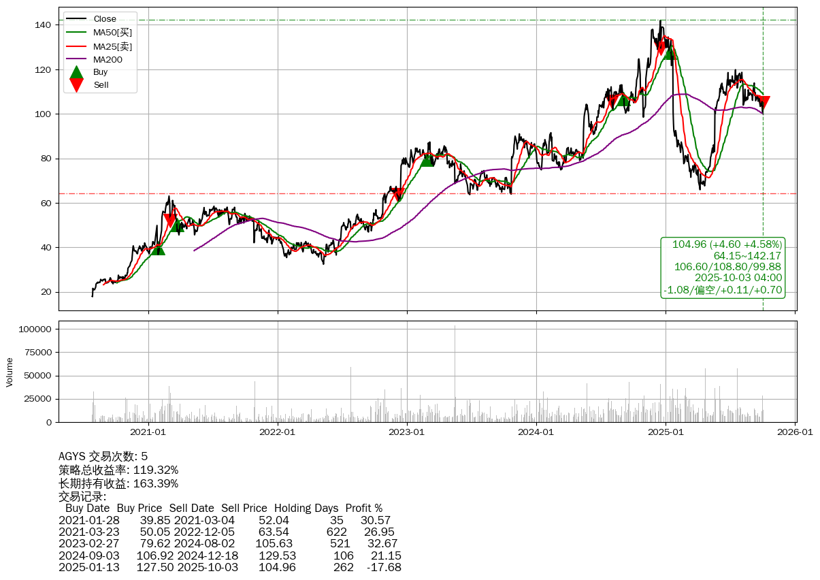Click the green price info box showing 104.96

[723, 268]
